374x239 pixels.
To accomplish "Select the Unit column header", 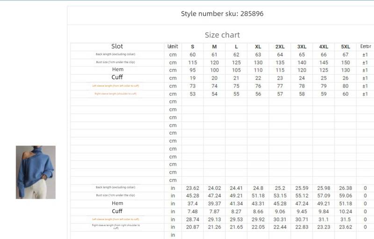I will point(173,46).
